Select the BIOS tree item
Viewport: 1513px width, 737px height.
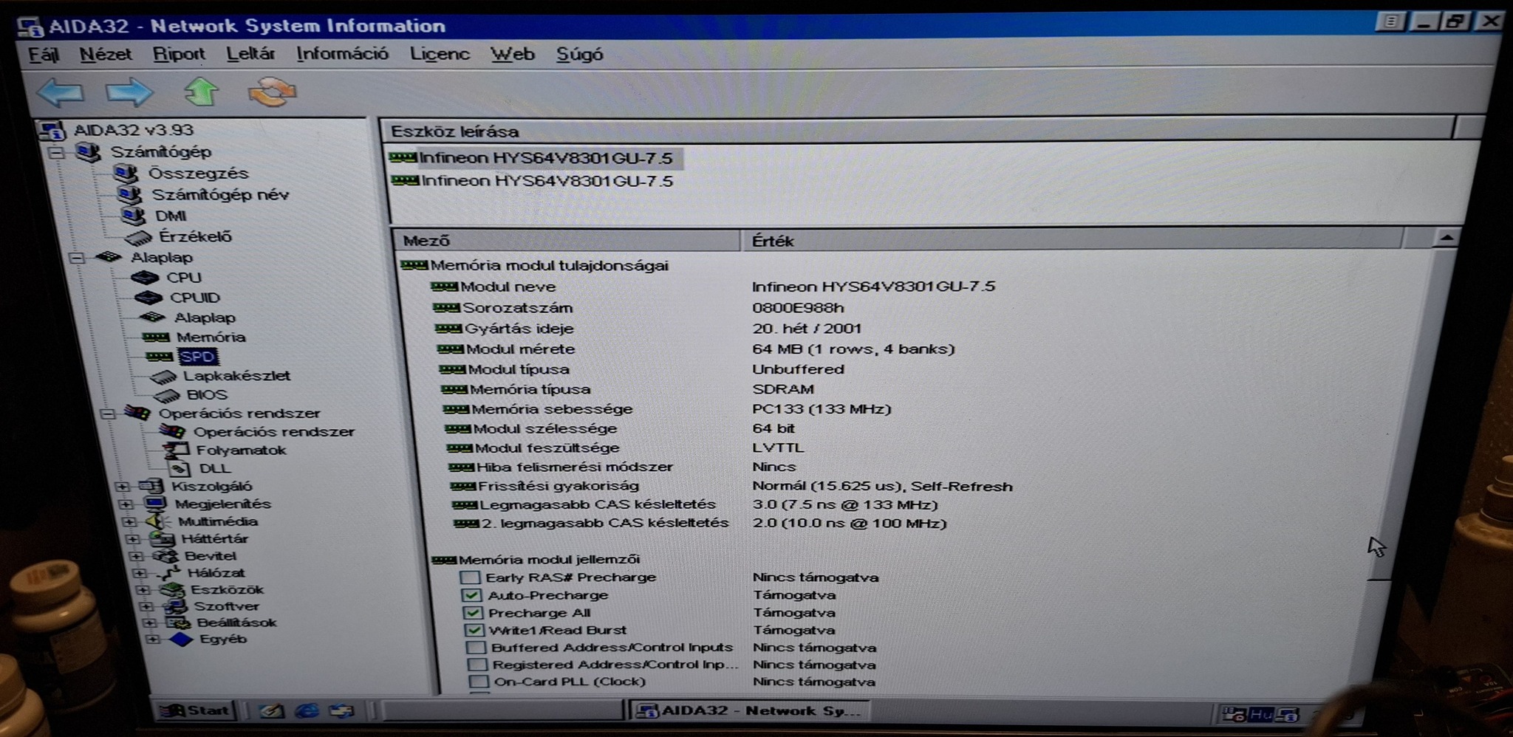click(207, 395)
